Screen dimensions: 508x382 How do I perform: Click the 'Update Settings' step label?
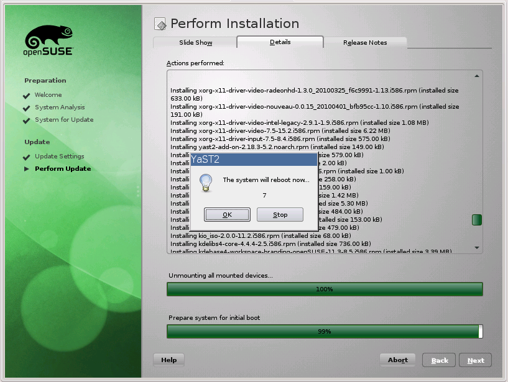(x=60, y=156)
